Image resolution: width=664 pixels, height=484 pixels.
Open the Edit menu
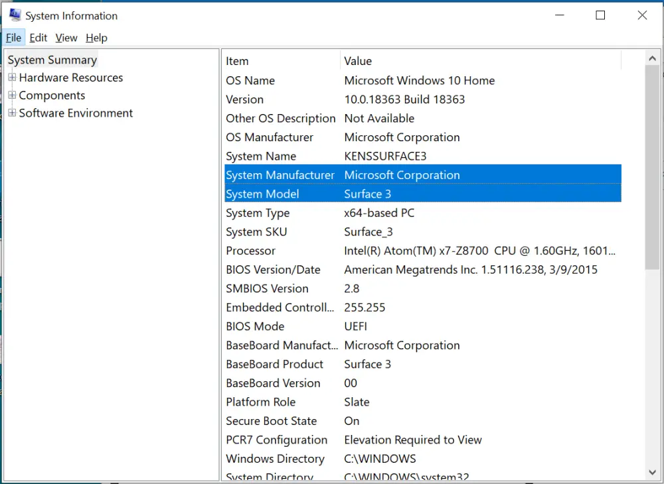click(39, 38)
